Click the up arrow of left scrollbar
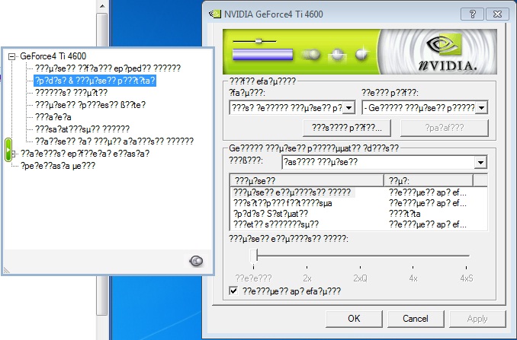This screenshot has height=340, width=517. click(x=102, y=6)
